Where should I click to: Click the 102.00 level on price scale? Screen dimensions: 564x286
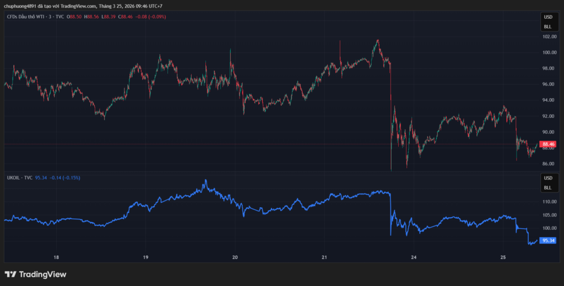548,37
